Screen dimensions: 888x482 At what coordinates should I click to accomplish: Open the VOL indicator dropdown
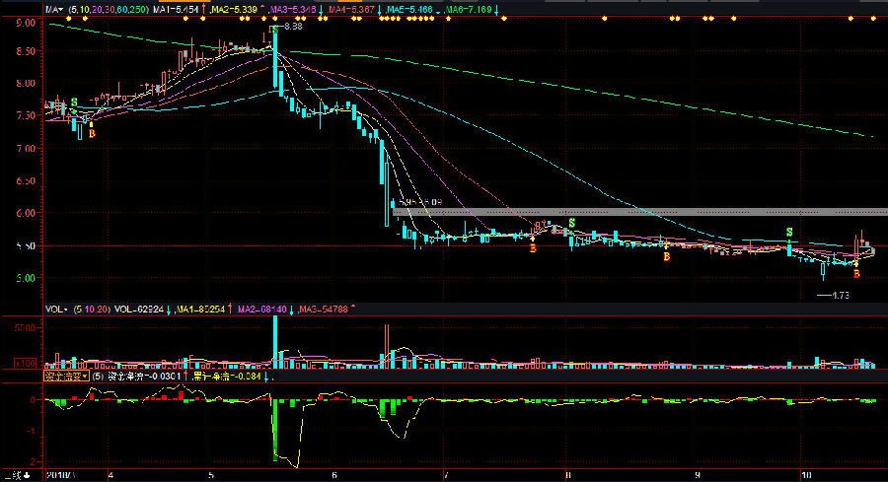(58, 309)
